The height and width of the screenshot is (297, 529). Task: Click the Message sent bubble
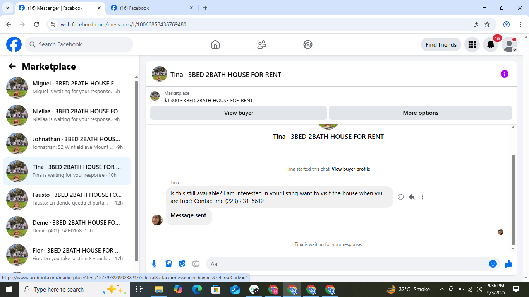click(x=189, y=217)
